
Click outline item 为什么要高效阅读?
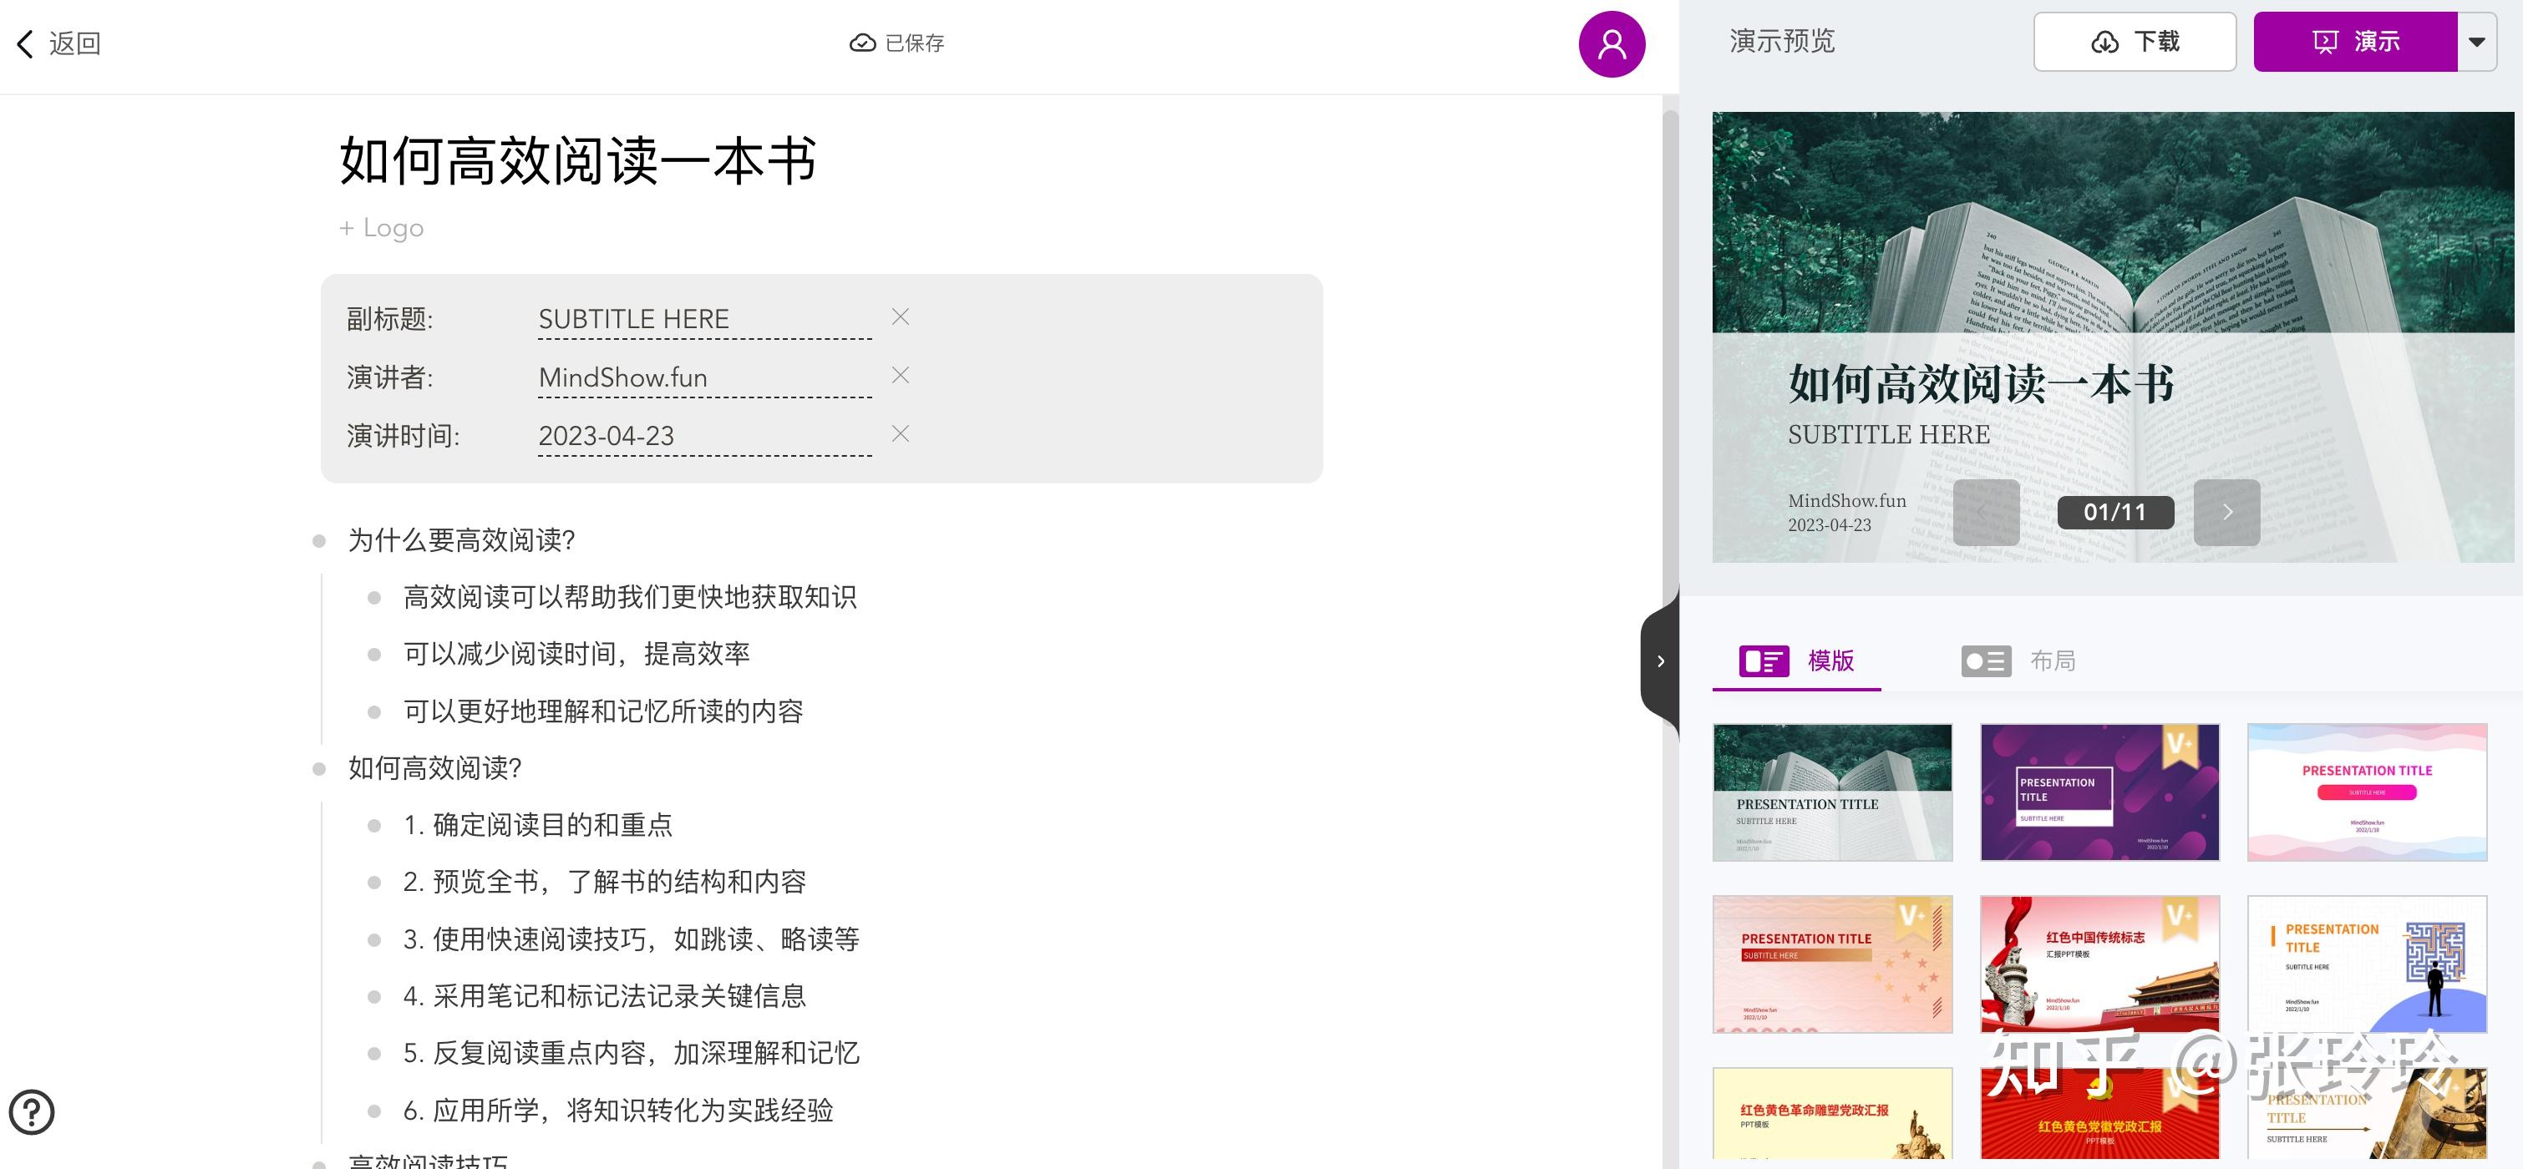click(461, 540)
